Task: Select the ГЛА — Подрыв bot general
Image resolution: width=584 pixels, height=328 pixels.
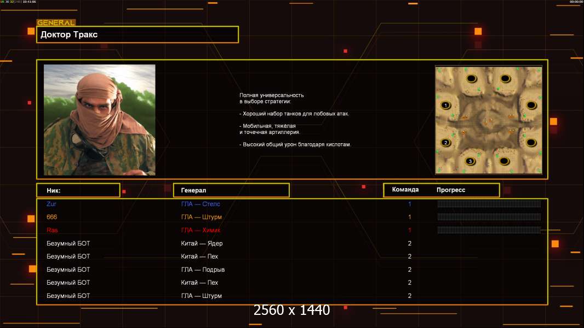Action: point(203,270)
